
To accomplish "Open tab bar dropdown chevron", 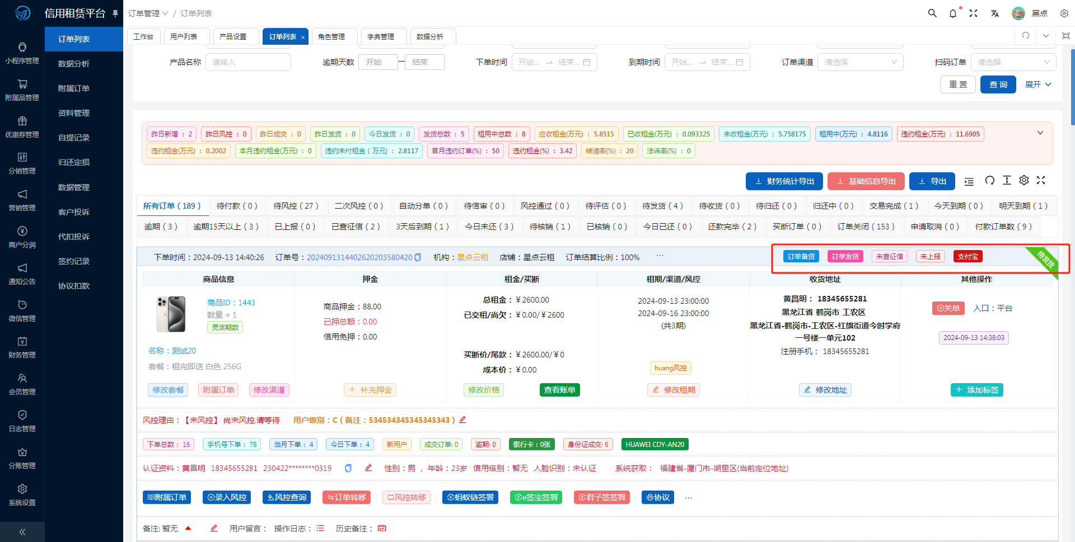I will point(1046,36).
